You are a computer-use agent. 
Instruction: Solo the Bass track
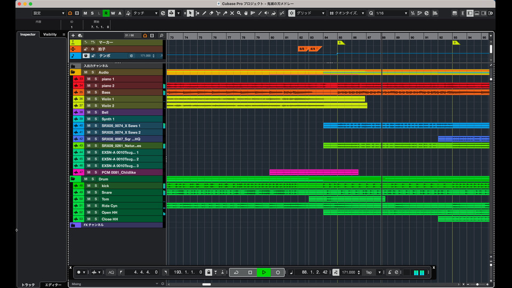coord(95,92)
